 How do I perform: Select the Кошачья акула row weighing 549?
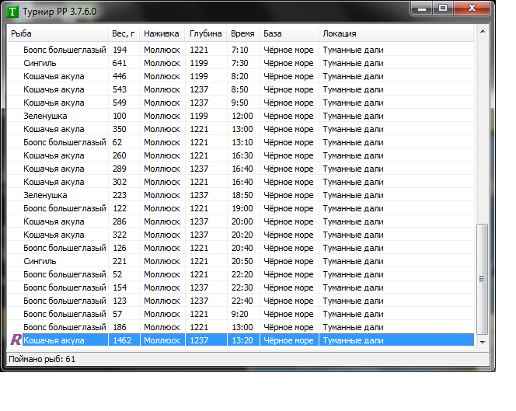[x=241, y=103]
